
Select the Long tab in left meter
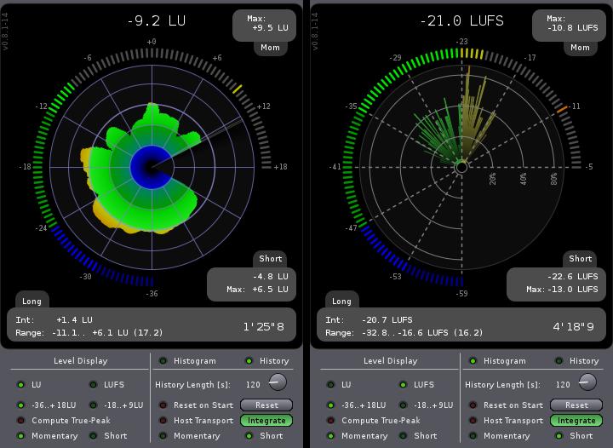pyautogui.click(x=32, y=301)
